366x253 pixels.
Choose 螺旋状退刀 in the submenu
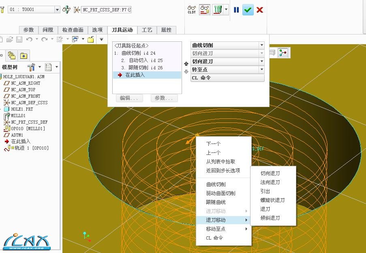click(x=272, y=200)
